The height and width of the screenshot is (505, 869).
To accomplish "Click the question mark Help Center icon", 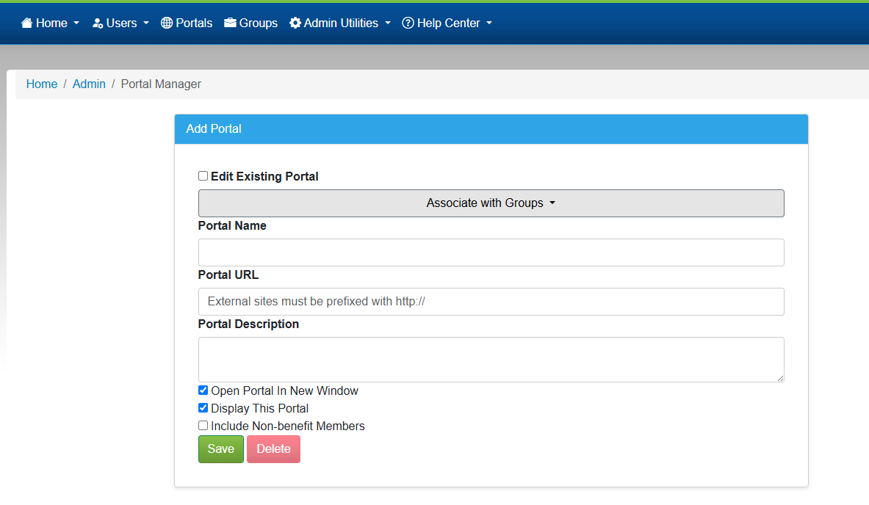I will pos(408,23).
